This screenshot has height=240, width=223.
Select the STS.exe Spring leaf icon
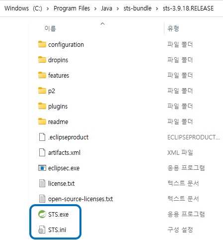click(x=42, y=214)
